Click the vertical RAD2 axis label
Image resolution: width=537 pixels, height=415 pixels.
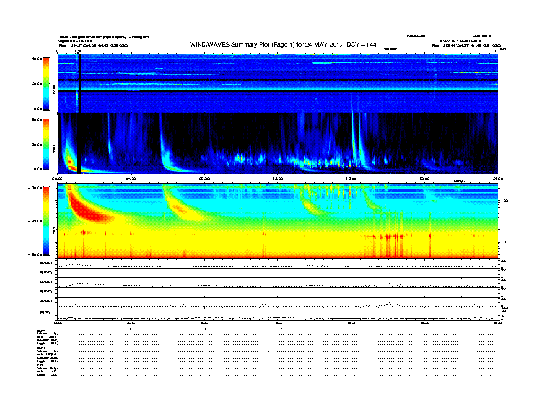click(x=54, y=90)
